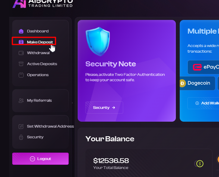Click the Security padlock icon in sidebar

21,137
